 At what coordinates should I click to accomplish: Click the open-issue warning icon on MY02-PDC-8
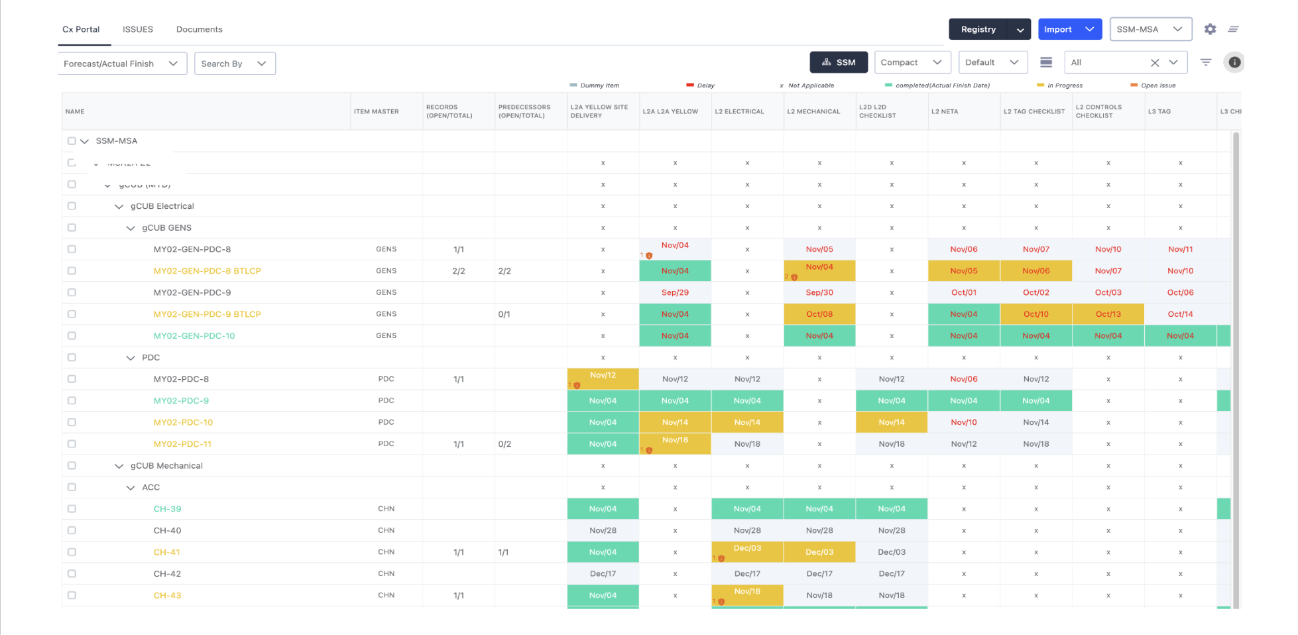click(x=575, y=384)
